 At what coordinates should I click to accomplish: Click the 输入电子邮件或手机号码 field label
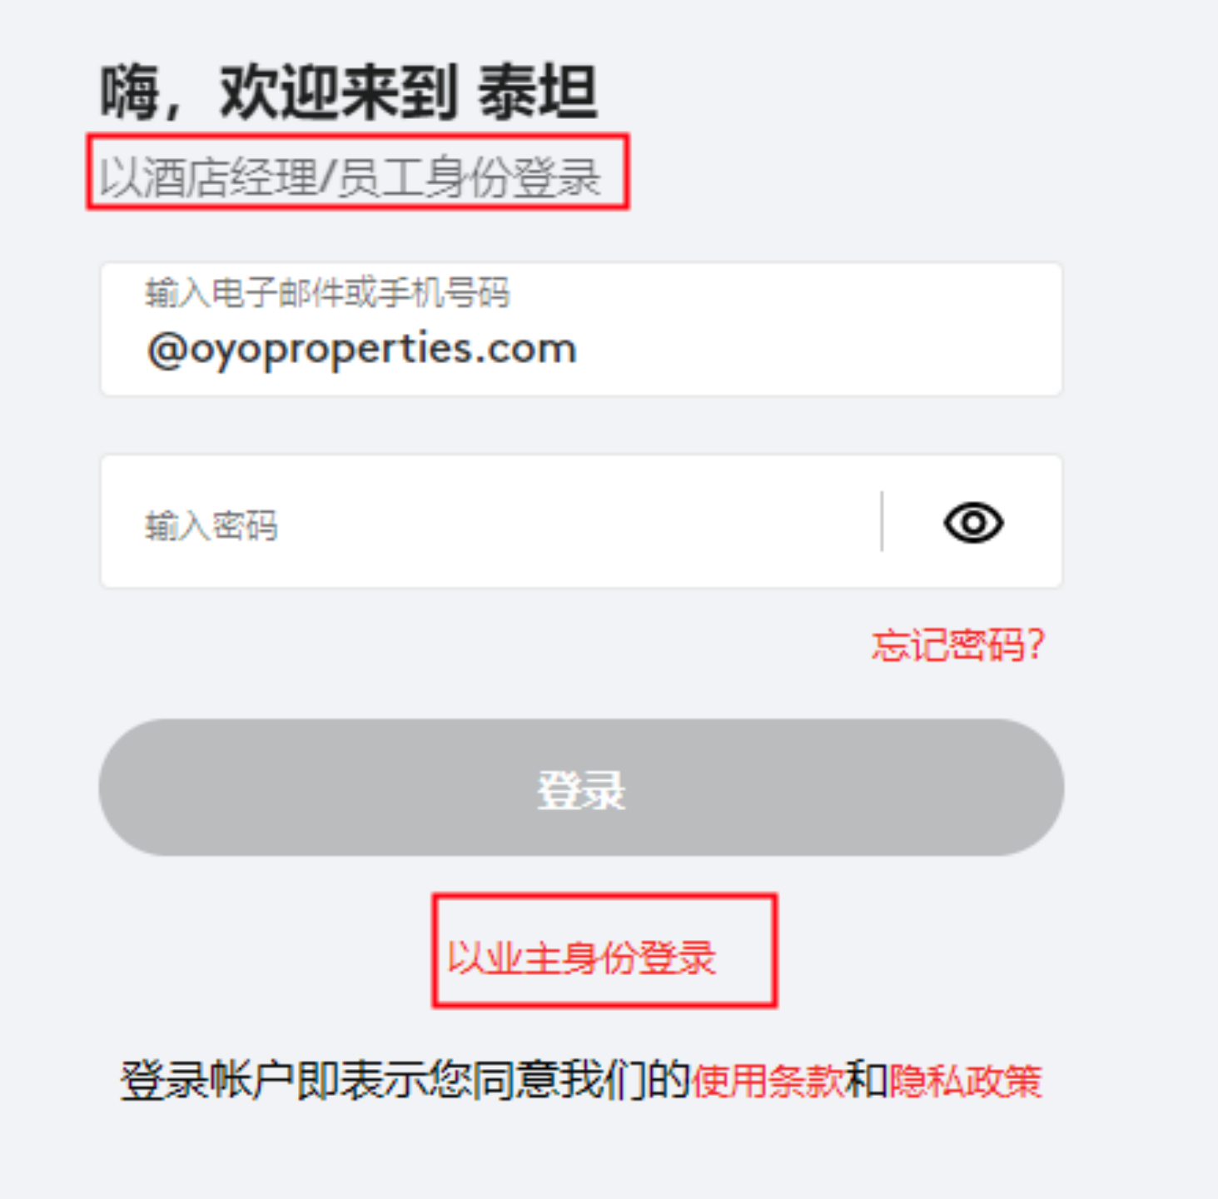(327, 293)
